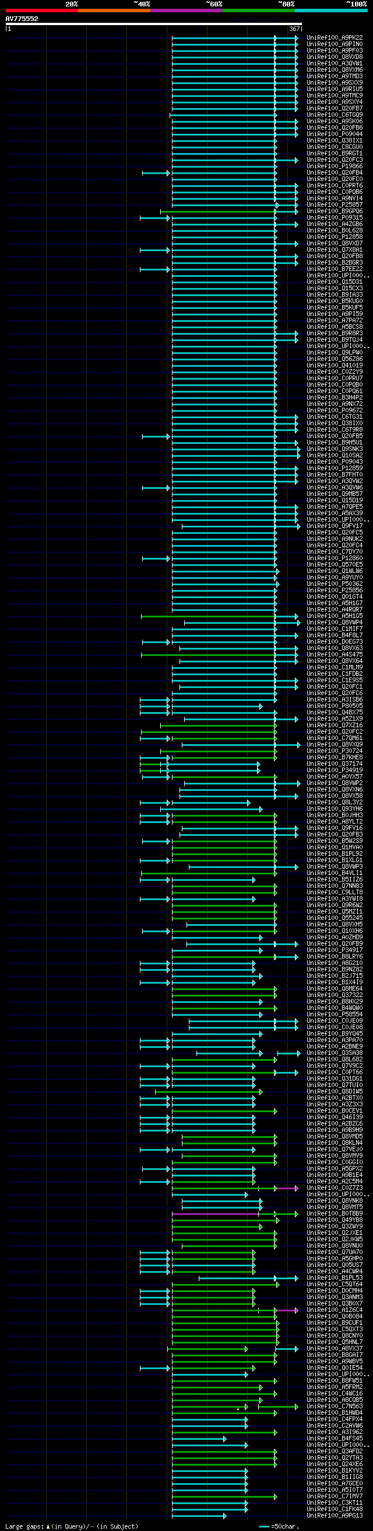Select the UniRef100_P30724 label
373x1531 pixels.
(x=335, y=751)
